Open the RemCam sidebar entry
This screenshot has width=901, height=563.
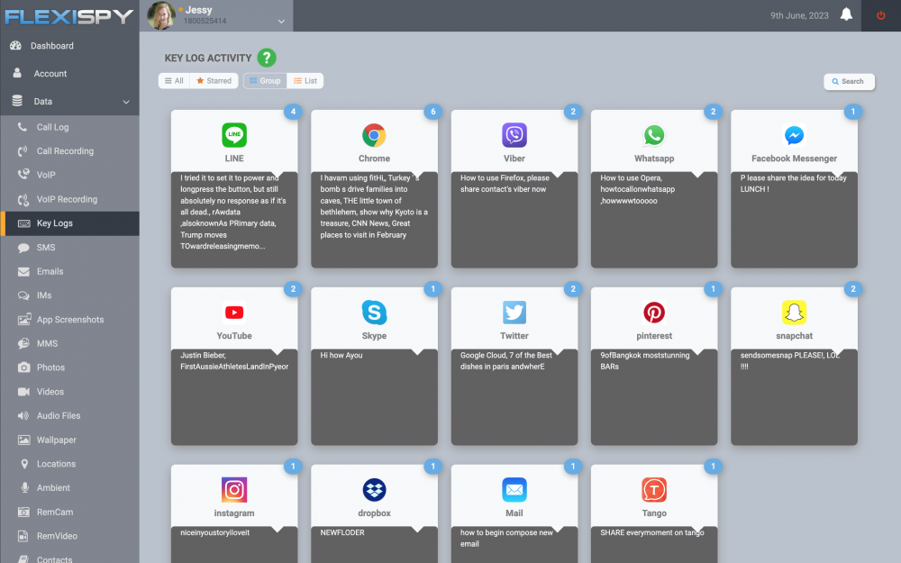(x=69, y=512)
